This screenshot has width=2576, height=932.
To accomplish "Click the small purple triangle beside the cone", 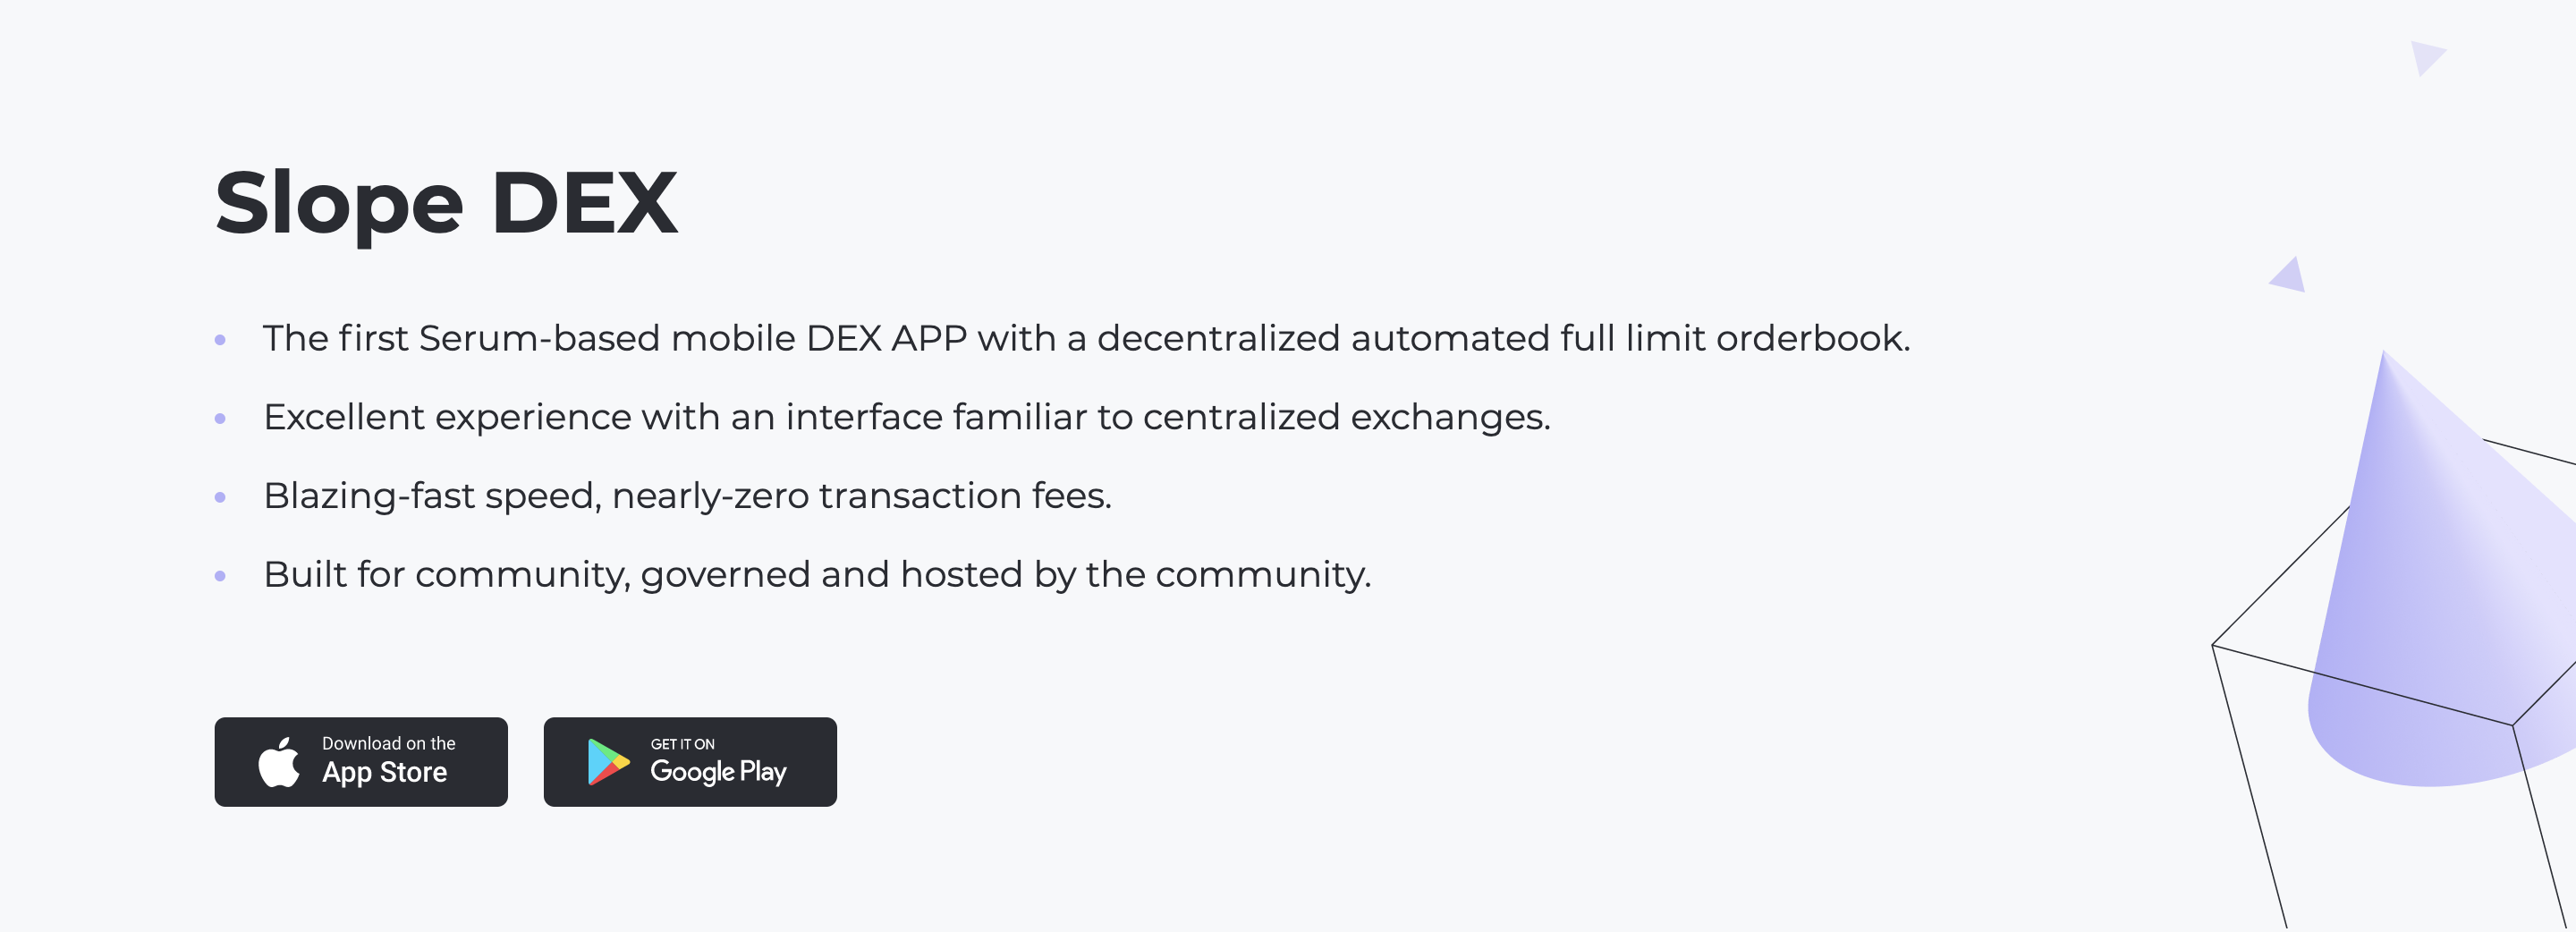I will click(x=2290, y=276).
